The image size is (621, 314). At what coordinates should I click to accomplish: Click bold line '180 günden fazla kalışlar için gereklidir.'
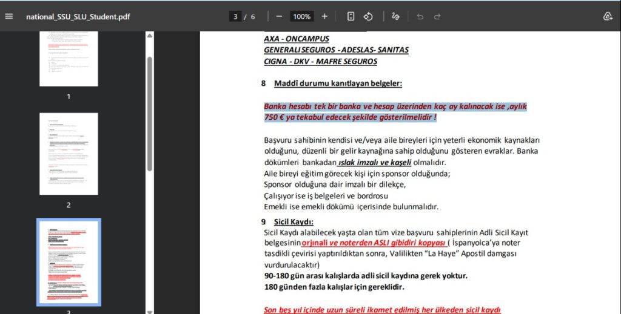pyautogui.click(x=334, y=287)
